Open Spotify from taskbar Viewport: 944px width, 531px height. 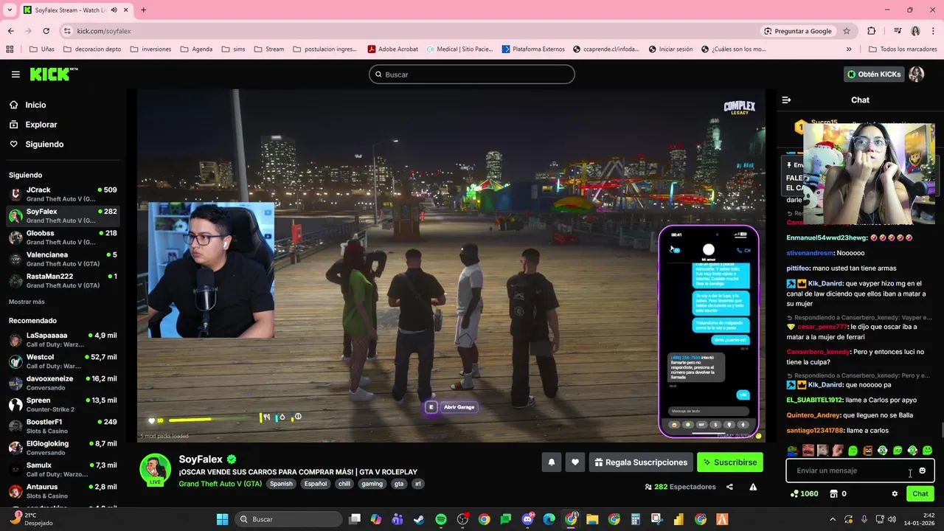441,519
